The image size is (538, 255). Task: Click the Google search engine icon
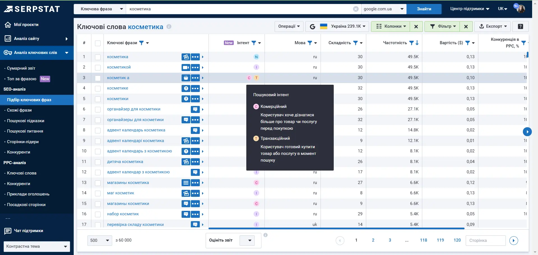(x=312, y=27)
